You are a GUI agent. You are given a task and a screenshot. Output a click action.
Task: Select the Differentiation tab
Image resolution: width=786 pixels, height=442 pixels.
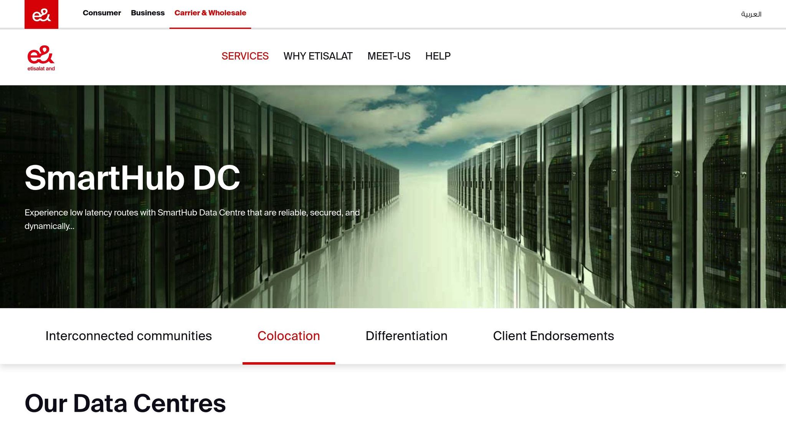[x=406, y=336]
